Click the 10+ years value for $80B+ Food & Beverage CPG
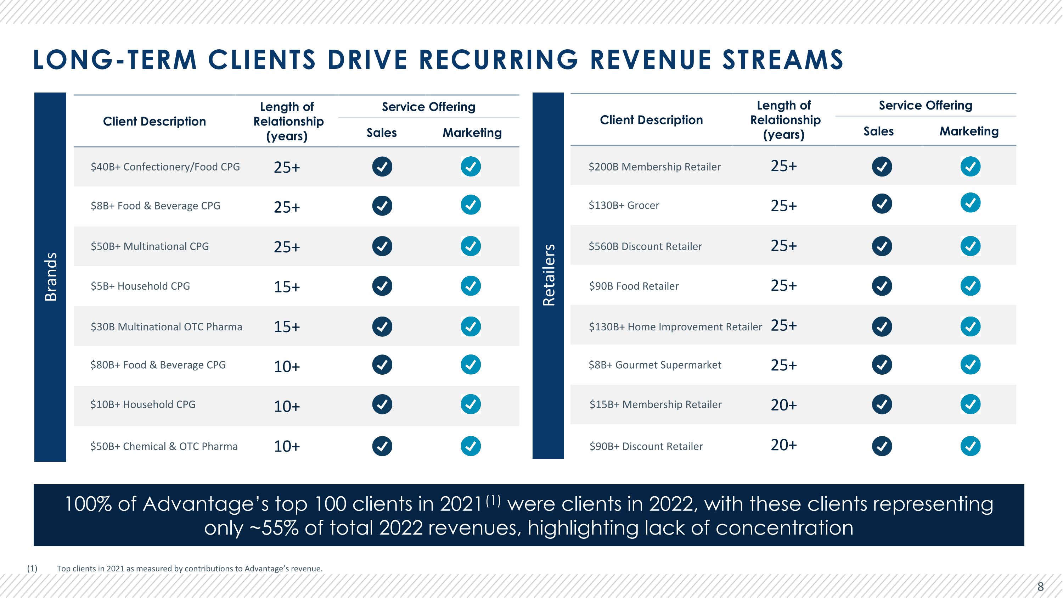 click(287, 367)
